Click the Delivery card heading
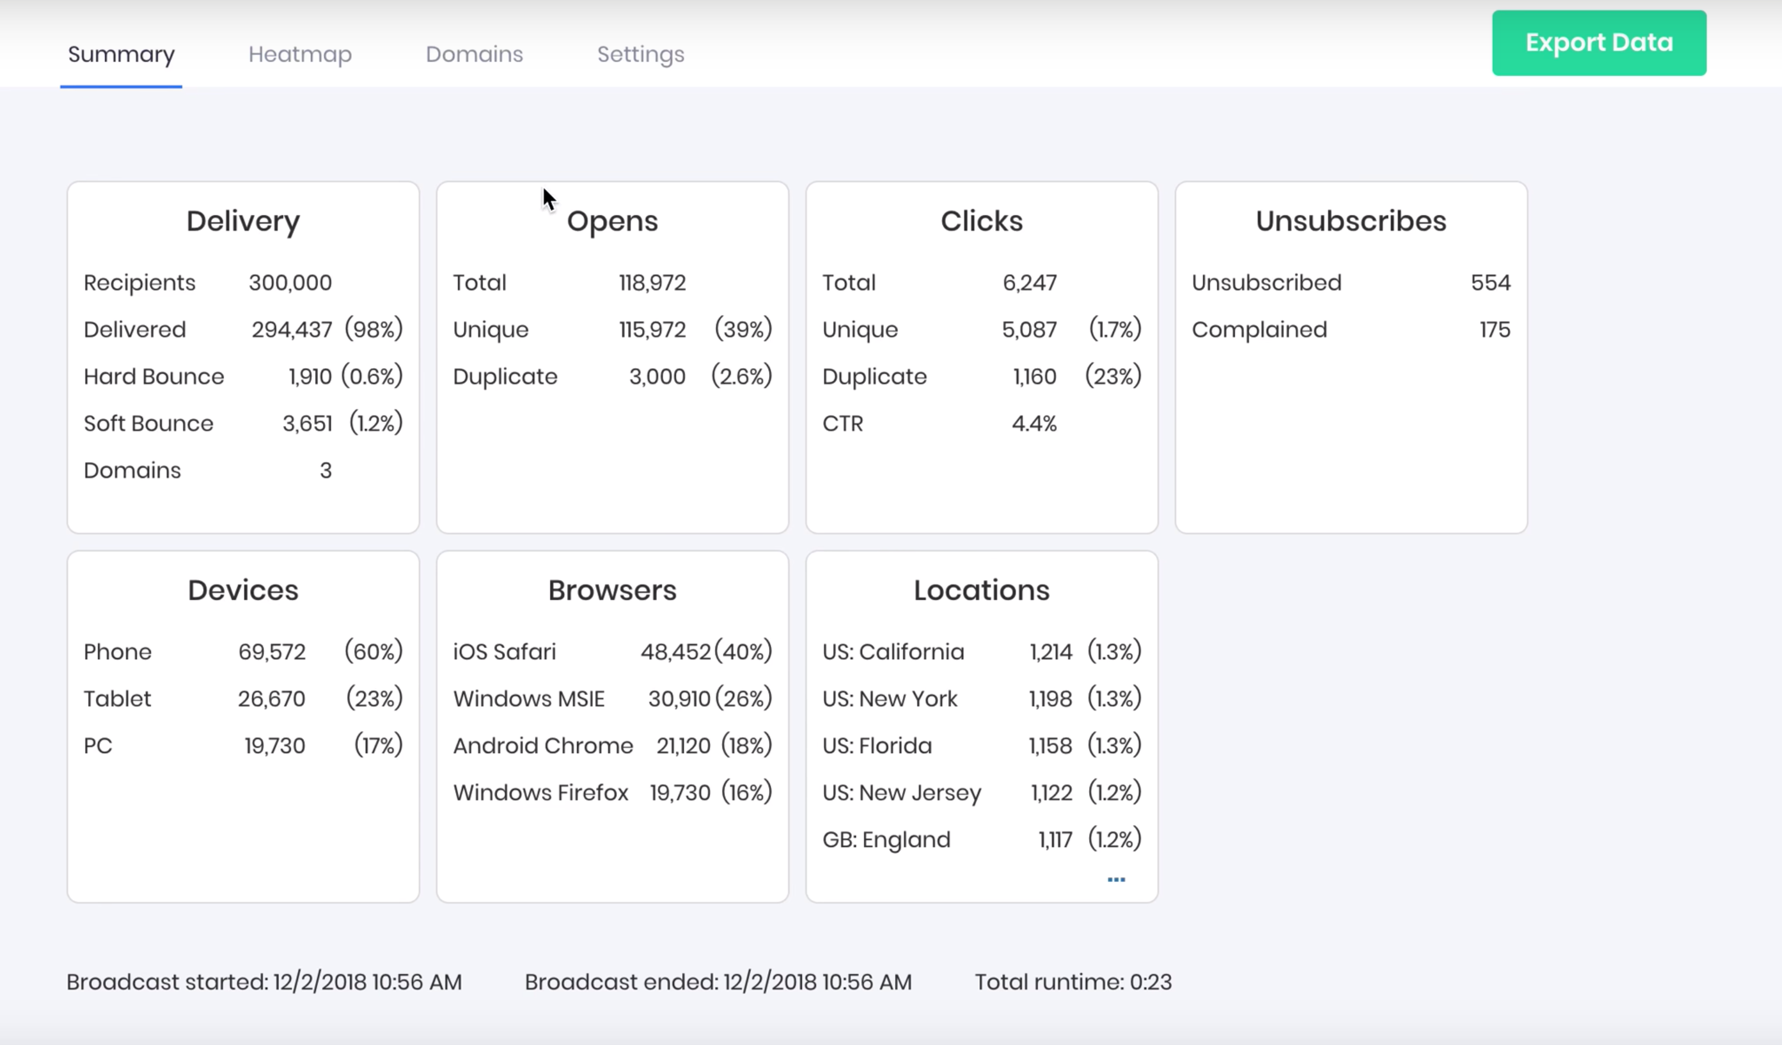1782x1045 pixels. (x=242, y=221)
